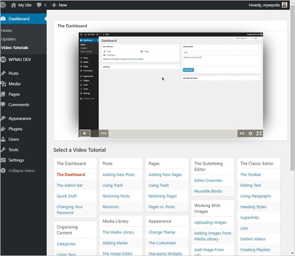Click the WPMU DEV sidebar icon
The height and width of the screenshot is (256, 295).
3,59
